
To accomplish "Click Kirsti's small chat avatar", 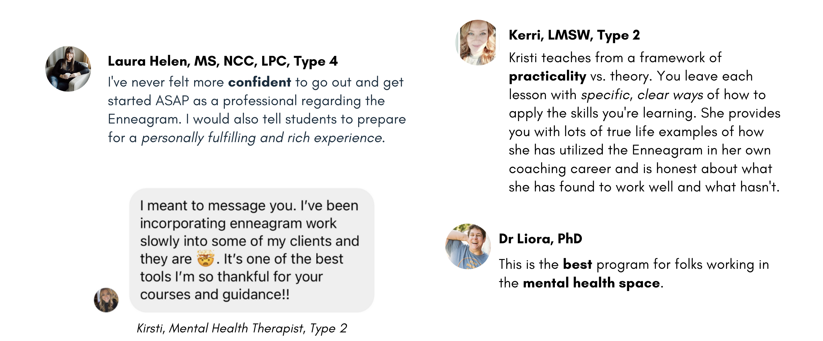I will (x=106, y=300).
